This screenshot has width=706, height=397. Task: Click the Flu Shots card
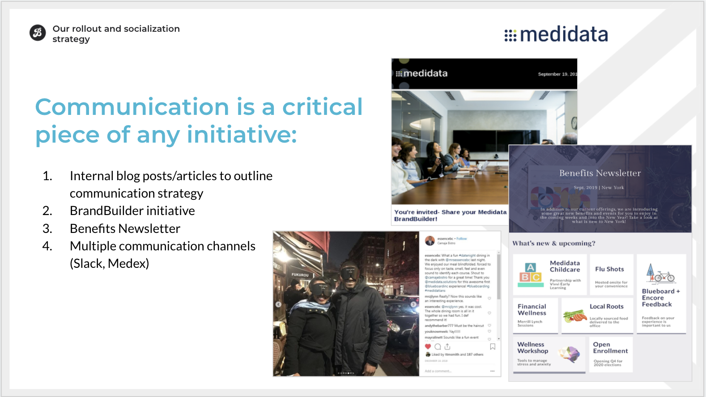tap(611, 274)
